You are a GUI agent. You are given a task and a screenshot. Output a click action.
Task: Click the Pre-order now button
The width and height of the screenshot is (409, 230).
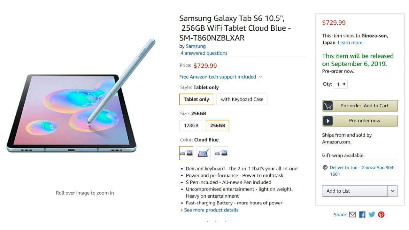click(360, 121)
